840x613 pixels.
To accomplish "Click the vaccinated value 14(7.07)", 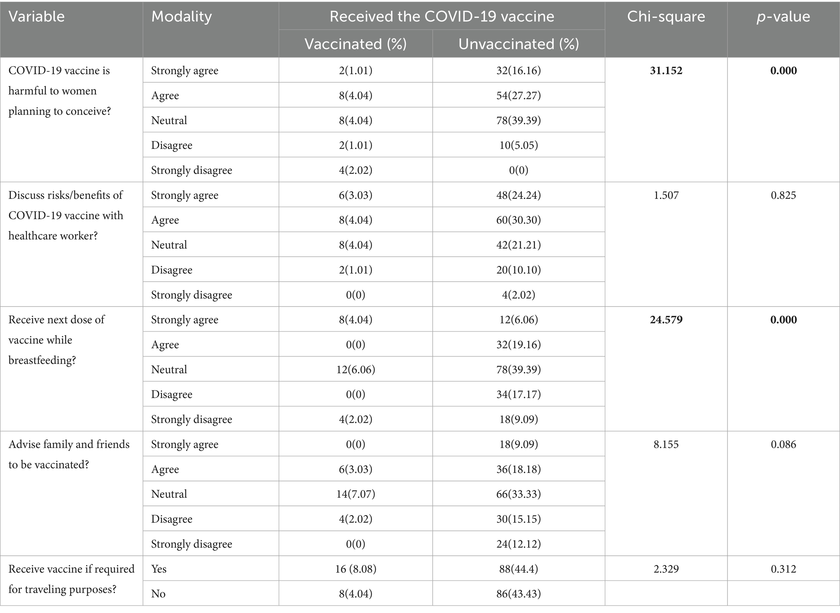I will coord(355,494).
